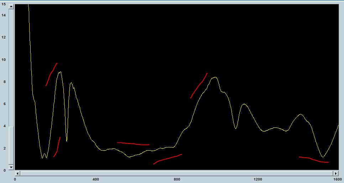Screen dimensions: 344x183
Task: Select the topmost-left red segment near y 8-10
Action: pos(51,74)
